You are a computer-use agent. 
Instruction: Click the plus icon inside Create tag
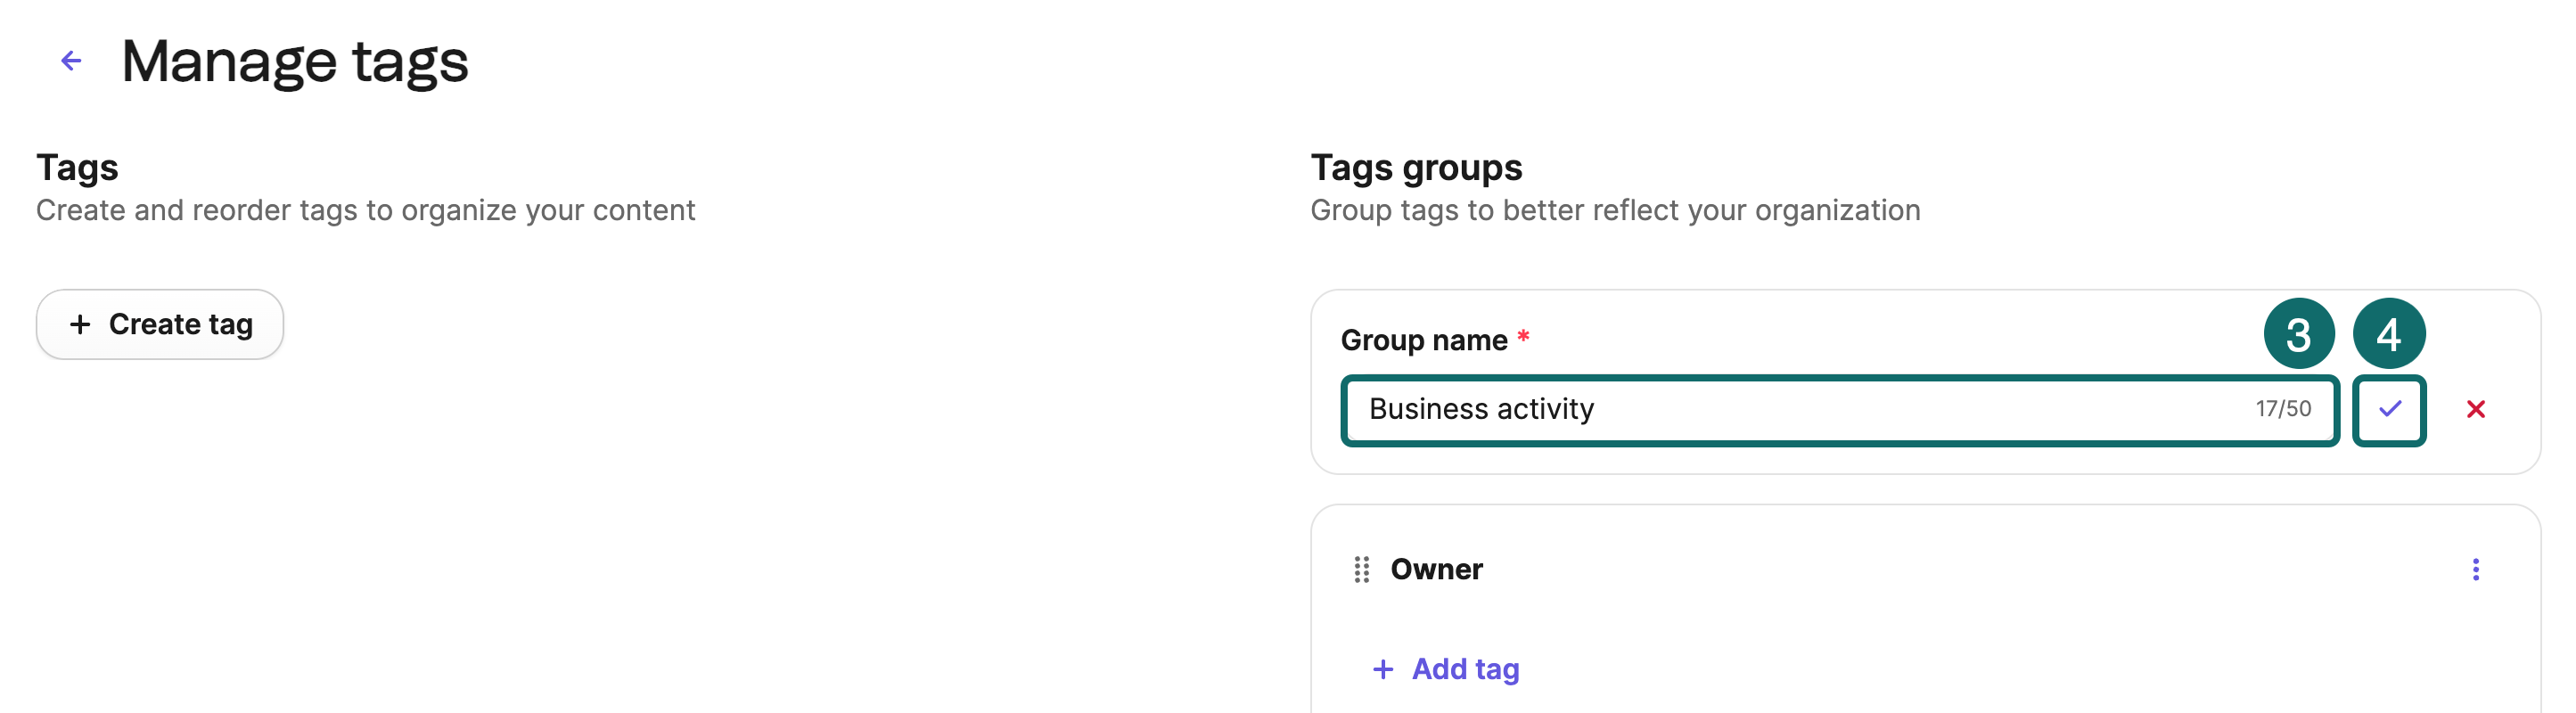click(x=81, y=324)
